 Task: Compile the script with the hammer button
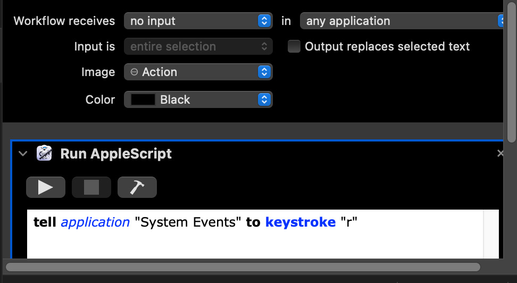[137, 187]
